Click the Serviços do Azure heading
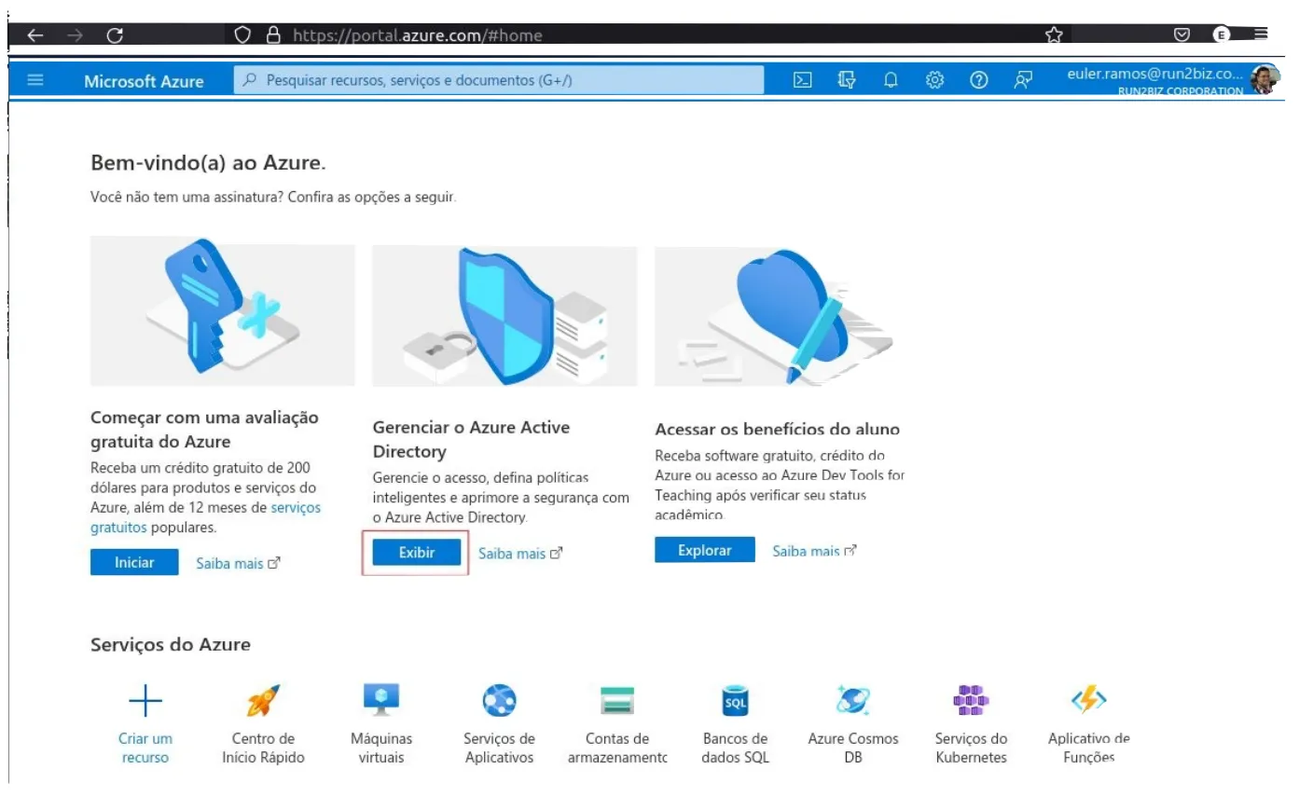Viewport: 1299px width, 796px height. (x=171, y=644)
